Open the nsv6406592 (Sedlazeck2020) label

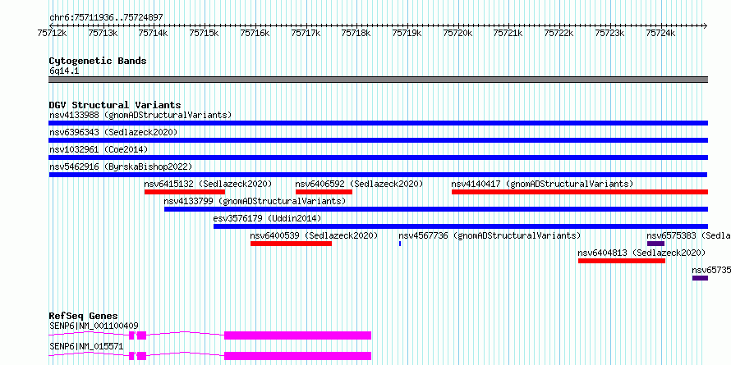[359, 184]
